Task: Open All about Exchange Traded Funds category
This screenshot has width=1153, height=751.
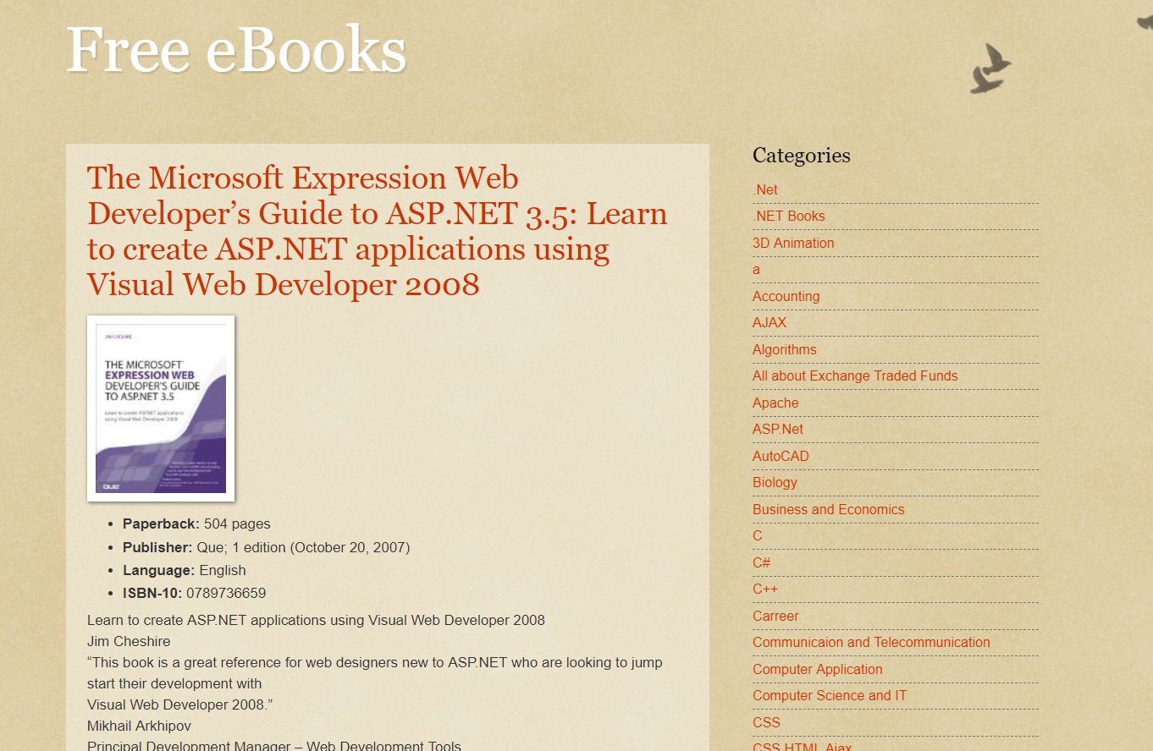Action: [855, 376]
